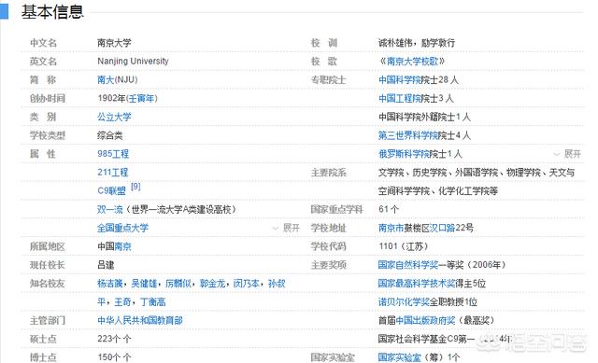Expand the 属性 list with 展开
The width and height of the screenshot is (598, 363).
click(x=287, y=229)
